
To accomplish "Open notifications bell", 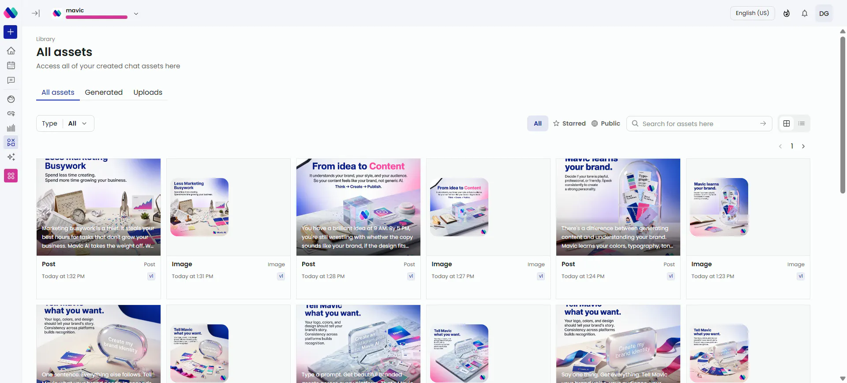I will click(x=805, y=13).
